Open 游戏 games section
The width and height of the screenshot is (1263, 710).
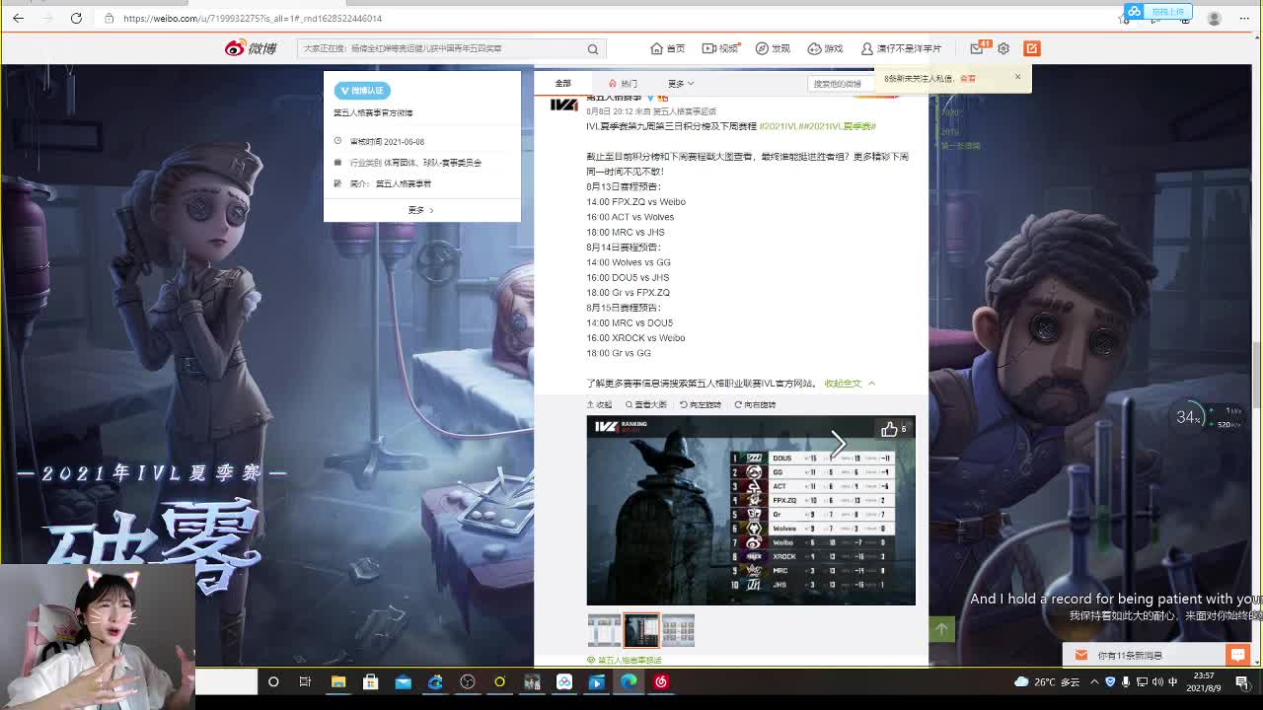click(x=825, y=48)
